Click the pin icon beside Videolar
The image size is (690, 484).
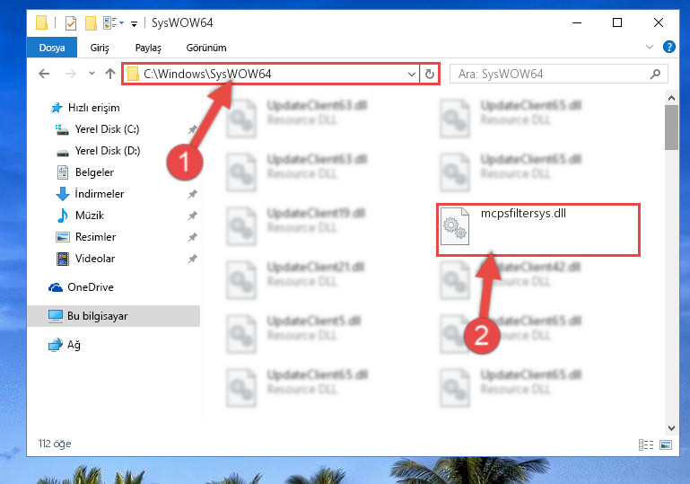(192, 259)
